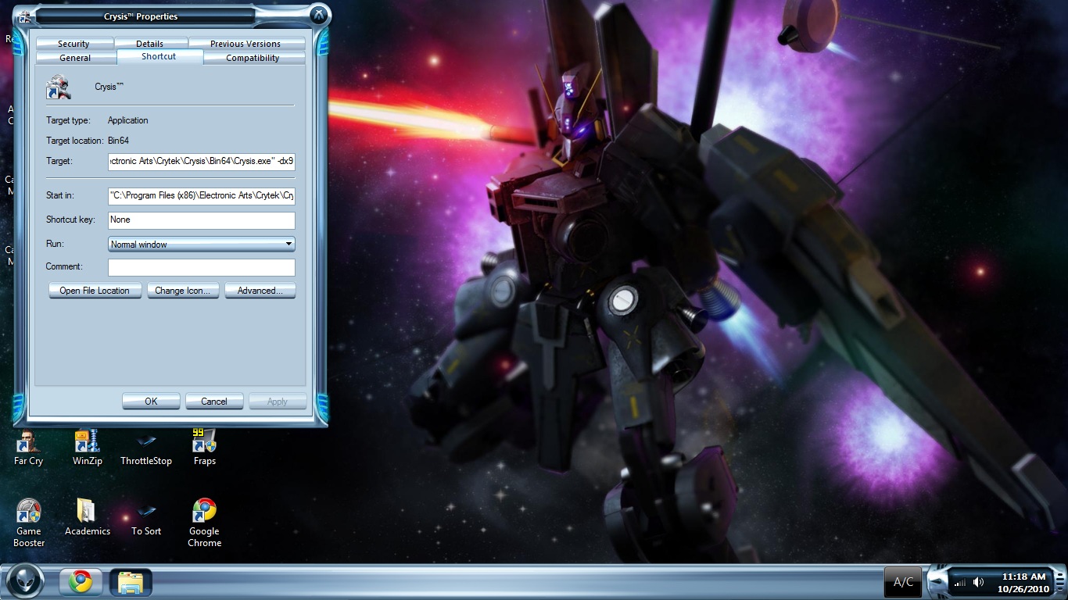Click the Change Icon button

pyautogui.click(x=182, y=291)
